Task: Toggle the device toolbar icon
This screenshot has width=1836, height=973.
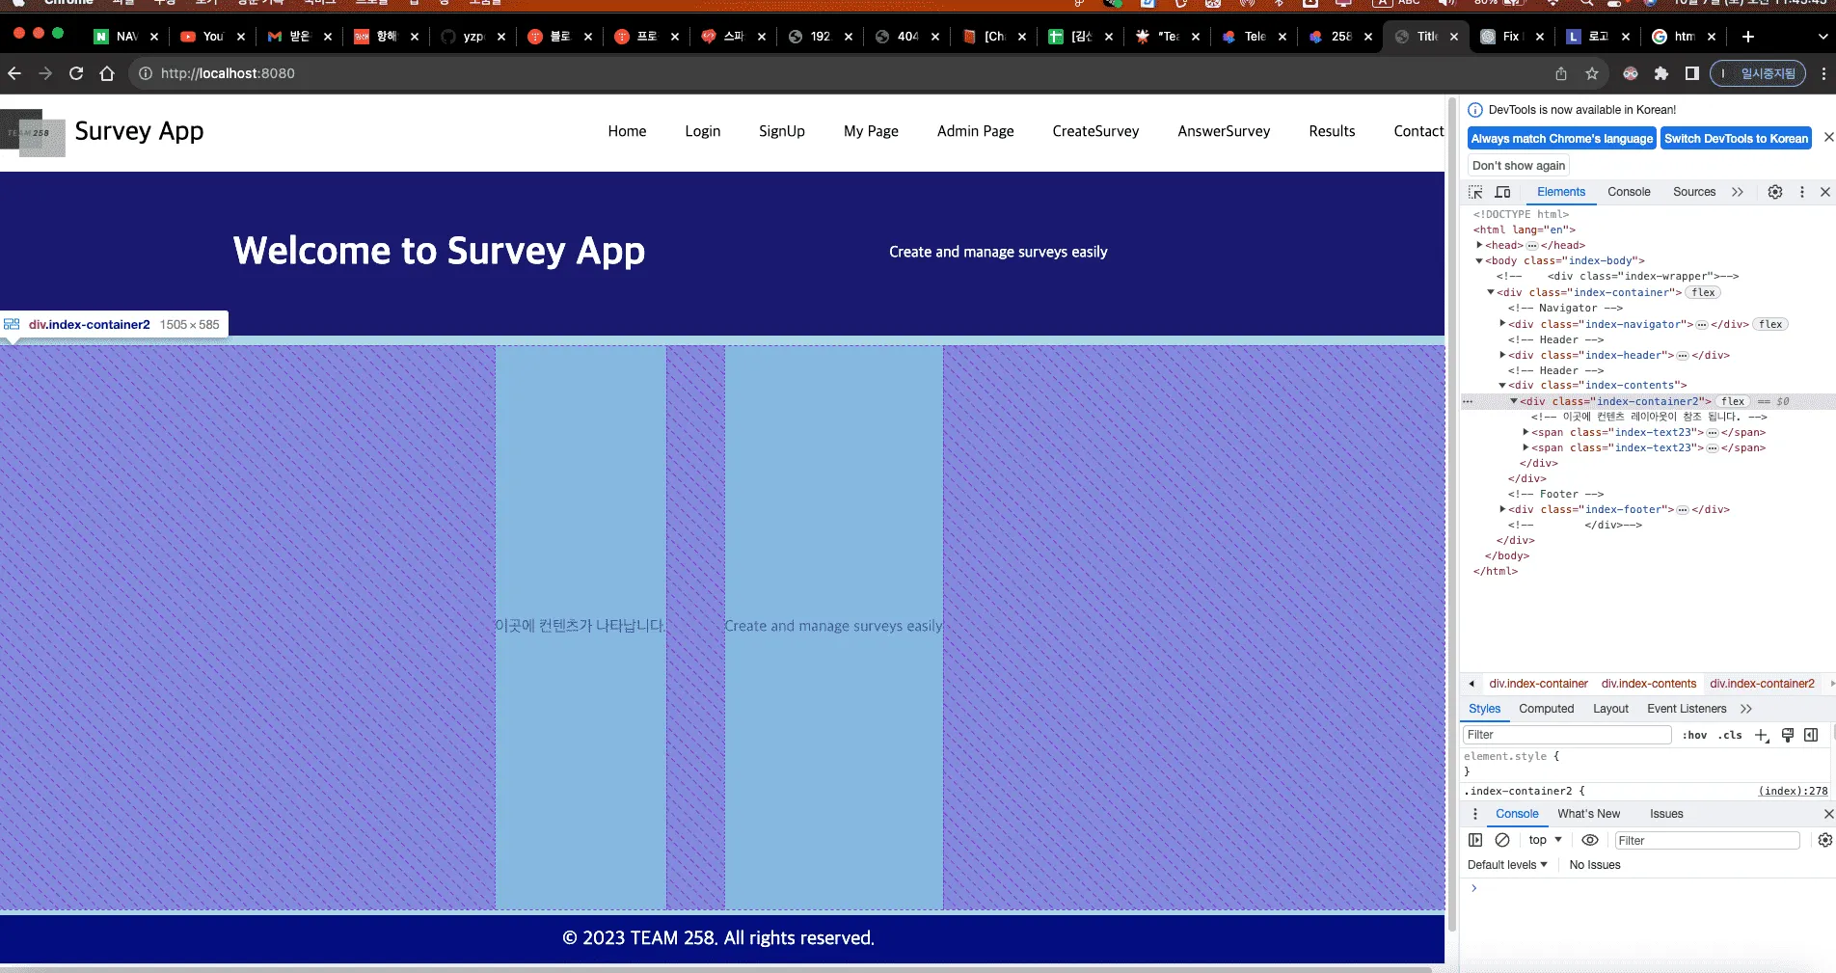Action: click(x=1502, y=192)
